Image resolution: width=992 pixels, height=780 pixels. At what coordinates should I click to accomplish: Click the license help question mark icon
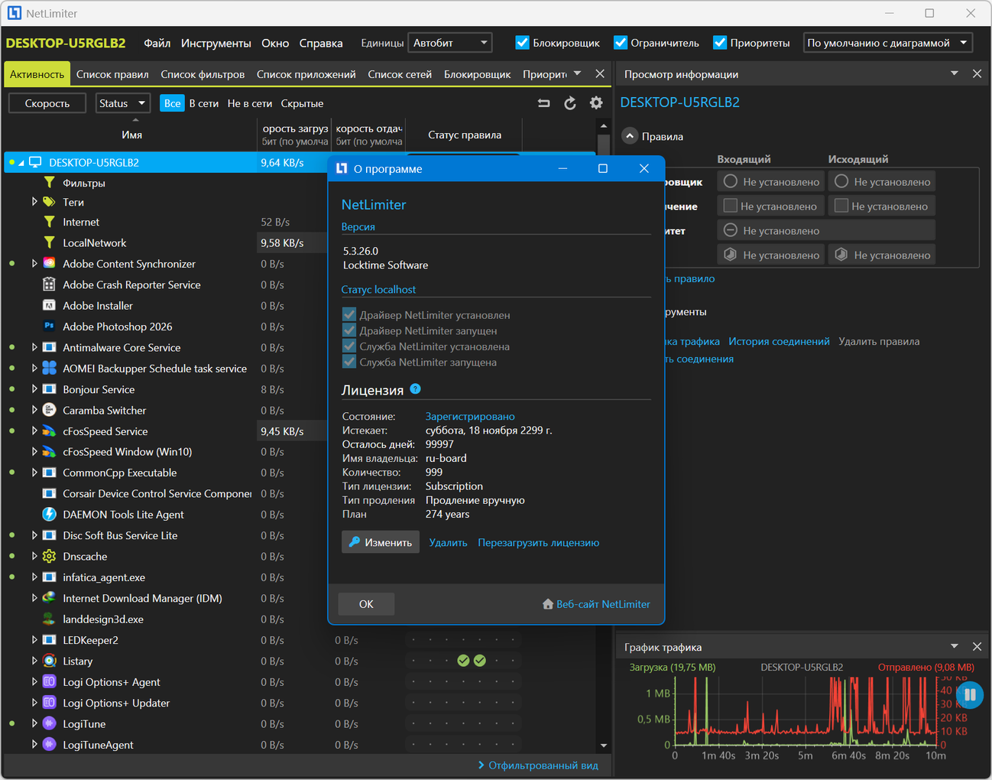415,388
